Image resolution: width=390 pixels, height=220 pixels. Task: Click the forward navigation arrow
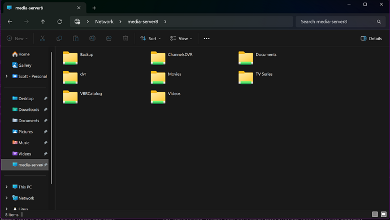click(27, 21)
